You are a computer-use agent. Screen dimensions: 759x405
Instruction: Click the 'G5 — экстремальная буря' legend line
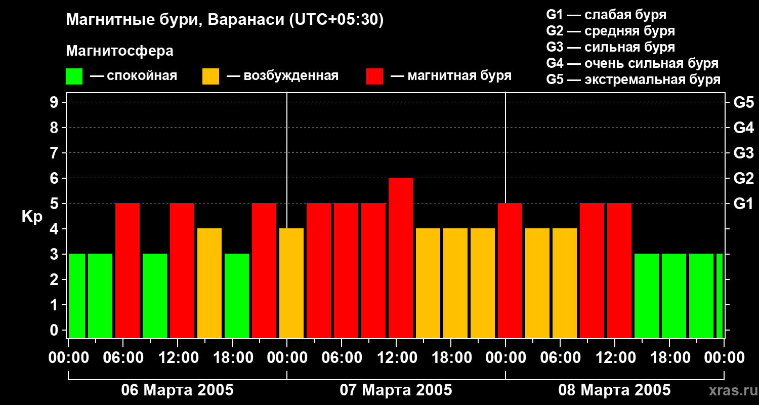633,79
